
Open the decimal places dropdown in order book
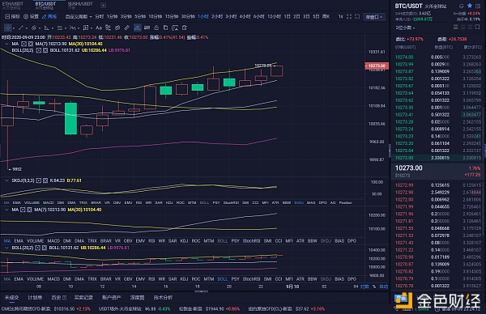[405, 28]
